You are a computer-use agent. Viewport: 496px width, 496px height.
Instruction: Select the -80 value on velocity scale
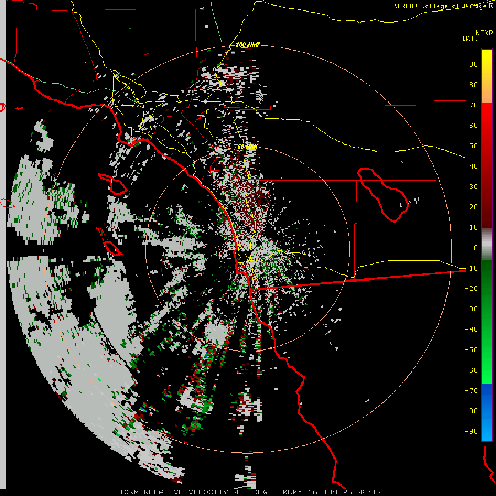(471, 411)
